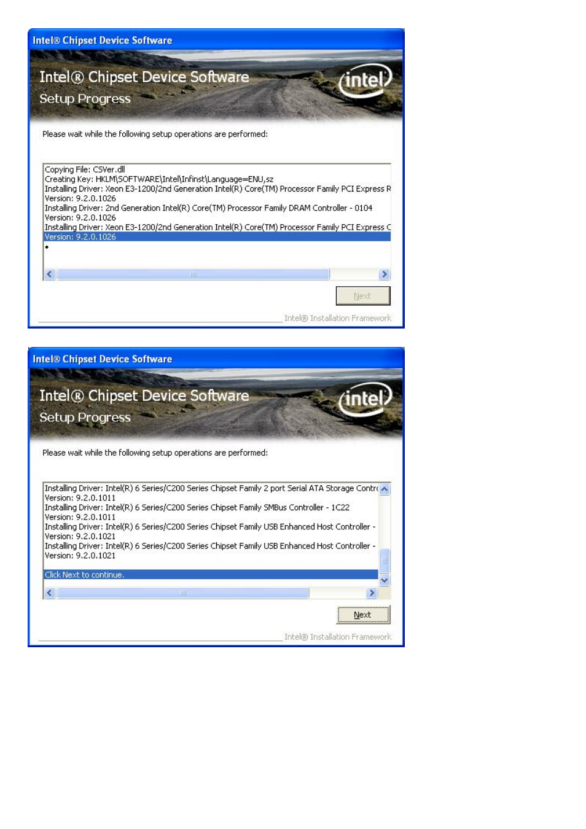This screenshot has width=586, height=829.
Task: Click vertical scroll down arrow in lower log
Action: [385, 580]
